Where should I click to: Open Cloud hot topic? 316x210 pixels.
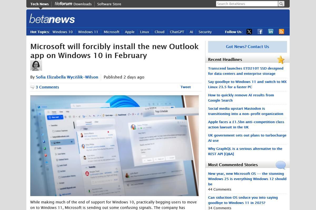click(159, 32)
